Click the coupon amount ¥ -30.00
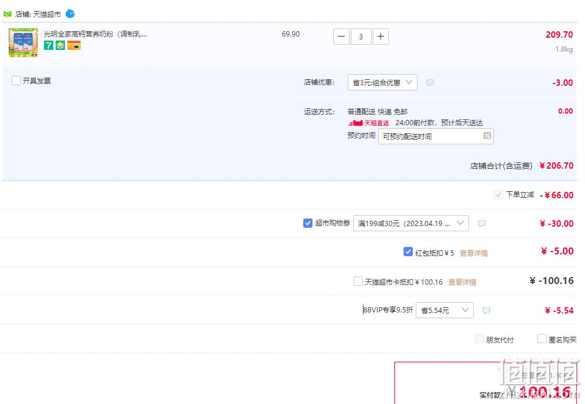Viewport: 585px width, 404px height. pos(557,224)
